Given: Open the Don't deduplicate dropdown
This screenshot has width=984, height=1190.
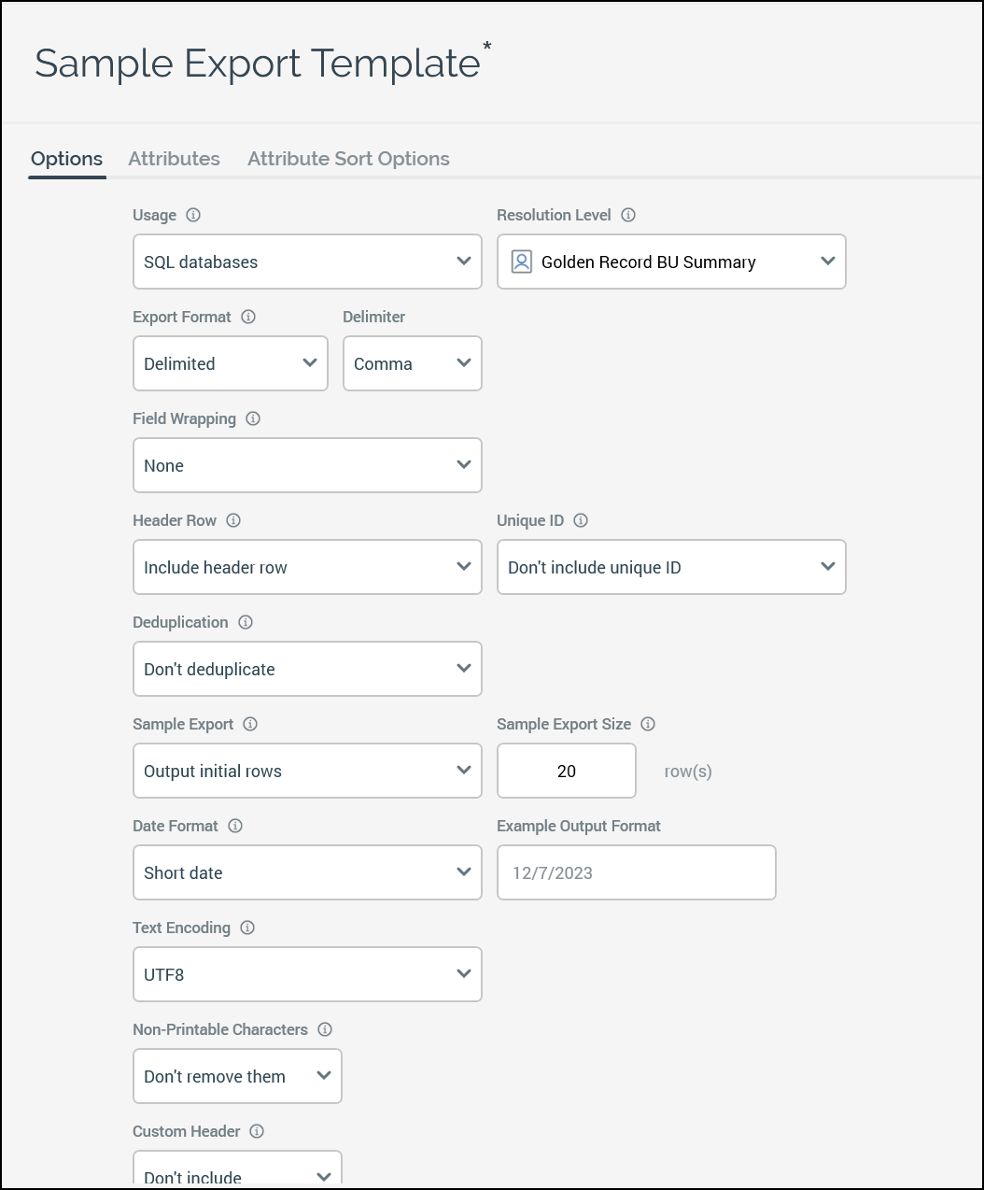Looking at the screenshot, I should (x=307, y=669).
